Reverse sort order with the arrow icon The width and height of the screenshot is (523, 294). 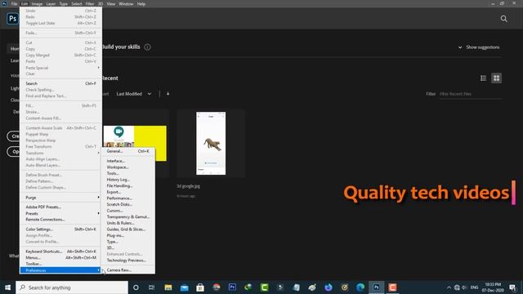pos(168,94)
